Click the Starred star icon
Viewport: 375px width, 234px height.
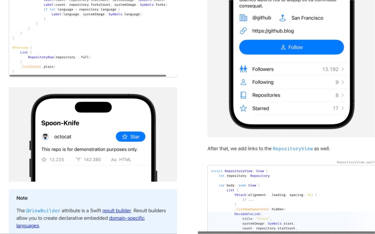pyautogui.click(x=243, y=108)
